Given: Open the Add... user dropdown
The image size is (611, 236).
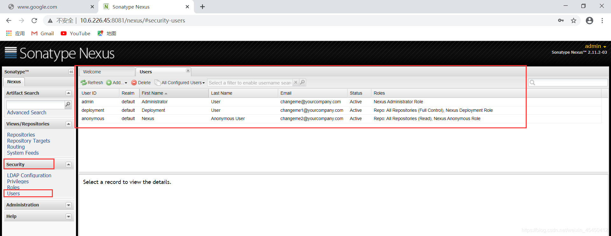Looking at the screenshot, I should click(x=117, y=83).
